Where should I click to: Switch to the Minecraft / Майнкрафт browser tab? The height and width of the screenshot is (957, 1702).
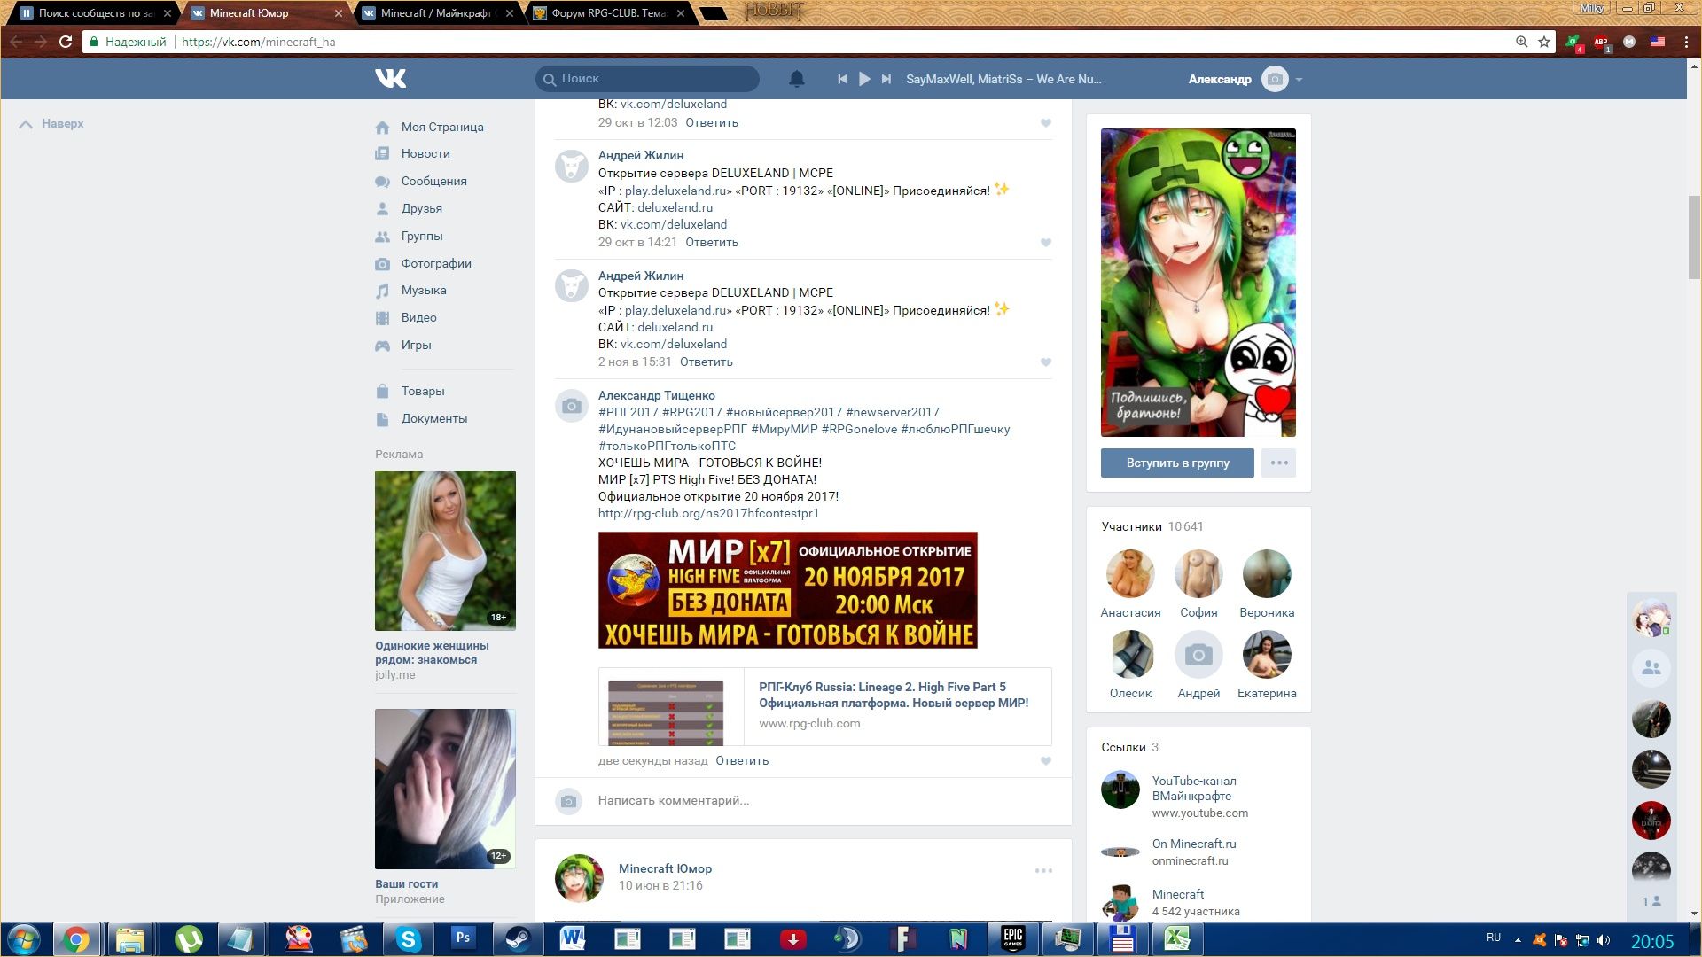point(439,13)
